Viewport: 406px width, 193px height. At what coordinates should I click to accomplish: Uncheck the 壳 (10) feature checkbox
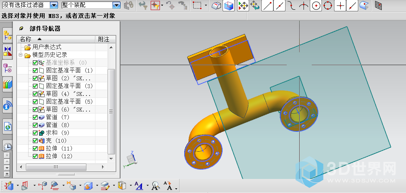click(x=35, y=141)
